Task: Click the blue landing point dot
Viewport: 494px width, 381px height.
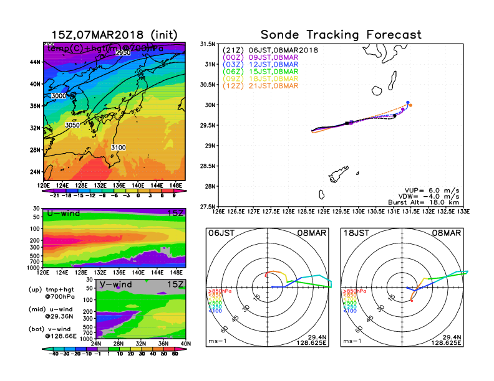Action: (x=407, y=103)
